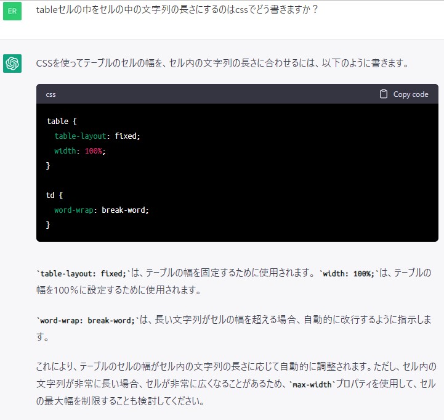Click the 'td {' line in code
This screenshot has width=444, height=420.
pyautogui.click(x=54, y=195)
